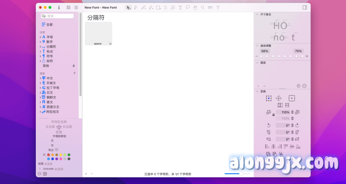Pick the Annotation speech bubble tool
This screenshot has width=346, height=184.
click(x=188, y=7)
